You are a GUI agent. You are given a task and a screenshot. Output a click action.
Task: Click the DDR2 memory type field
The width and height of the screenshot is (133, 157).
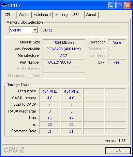(x=83, y=30)
